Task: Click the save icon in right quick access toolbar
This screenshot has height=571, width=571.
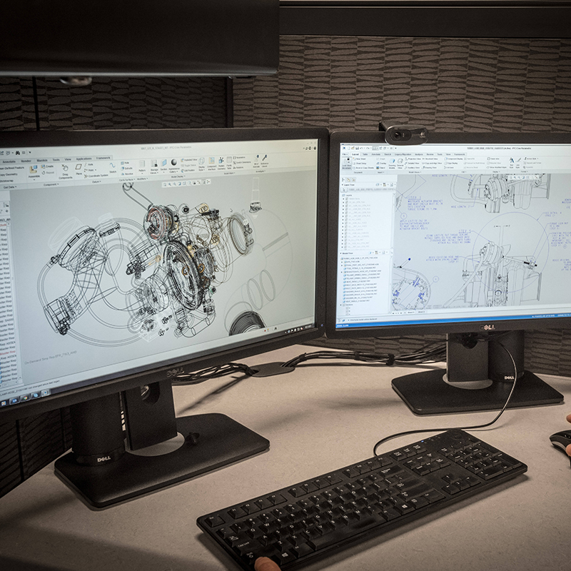Action: 358,148
